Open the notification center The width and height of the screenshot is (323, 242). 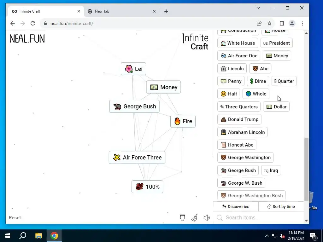click(313, 236)
